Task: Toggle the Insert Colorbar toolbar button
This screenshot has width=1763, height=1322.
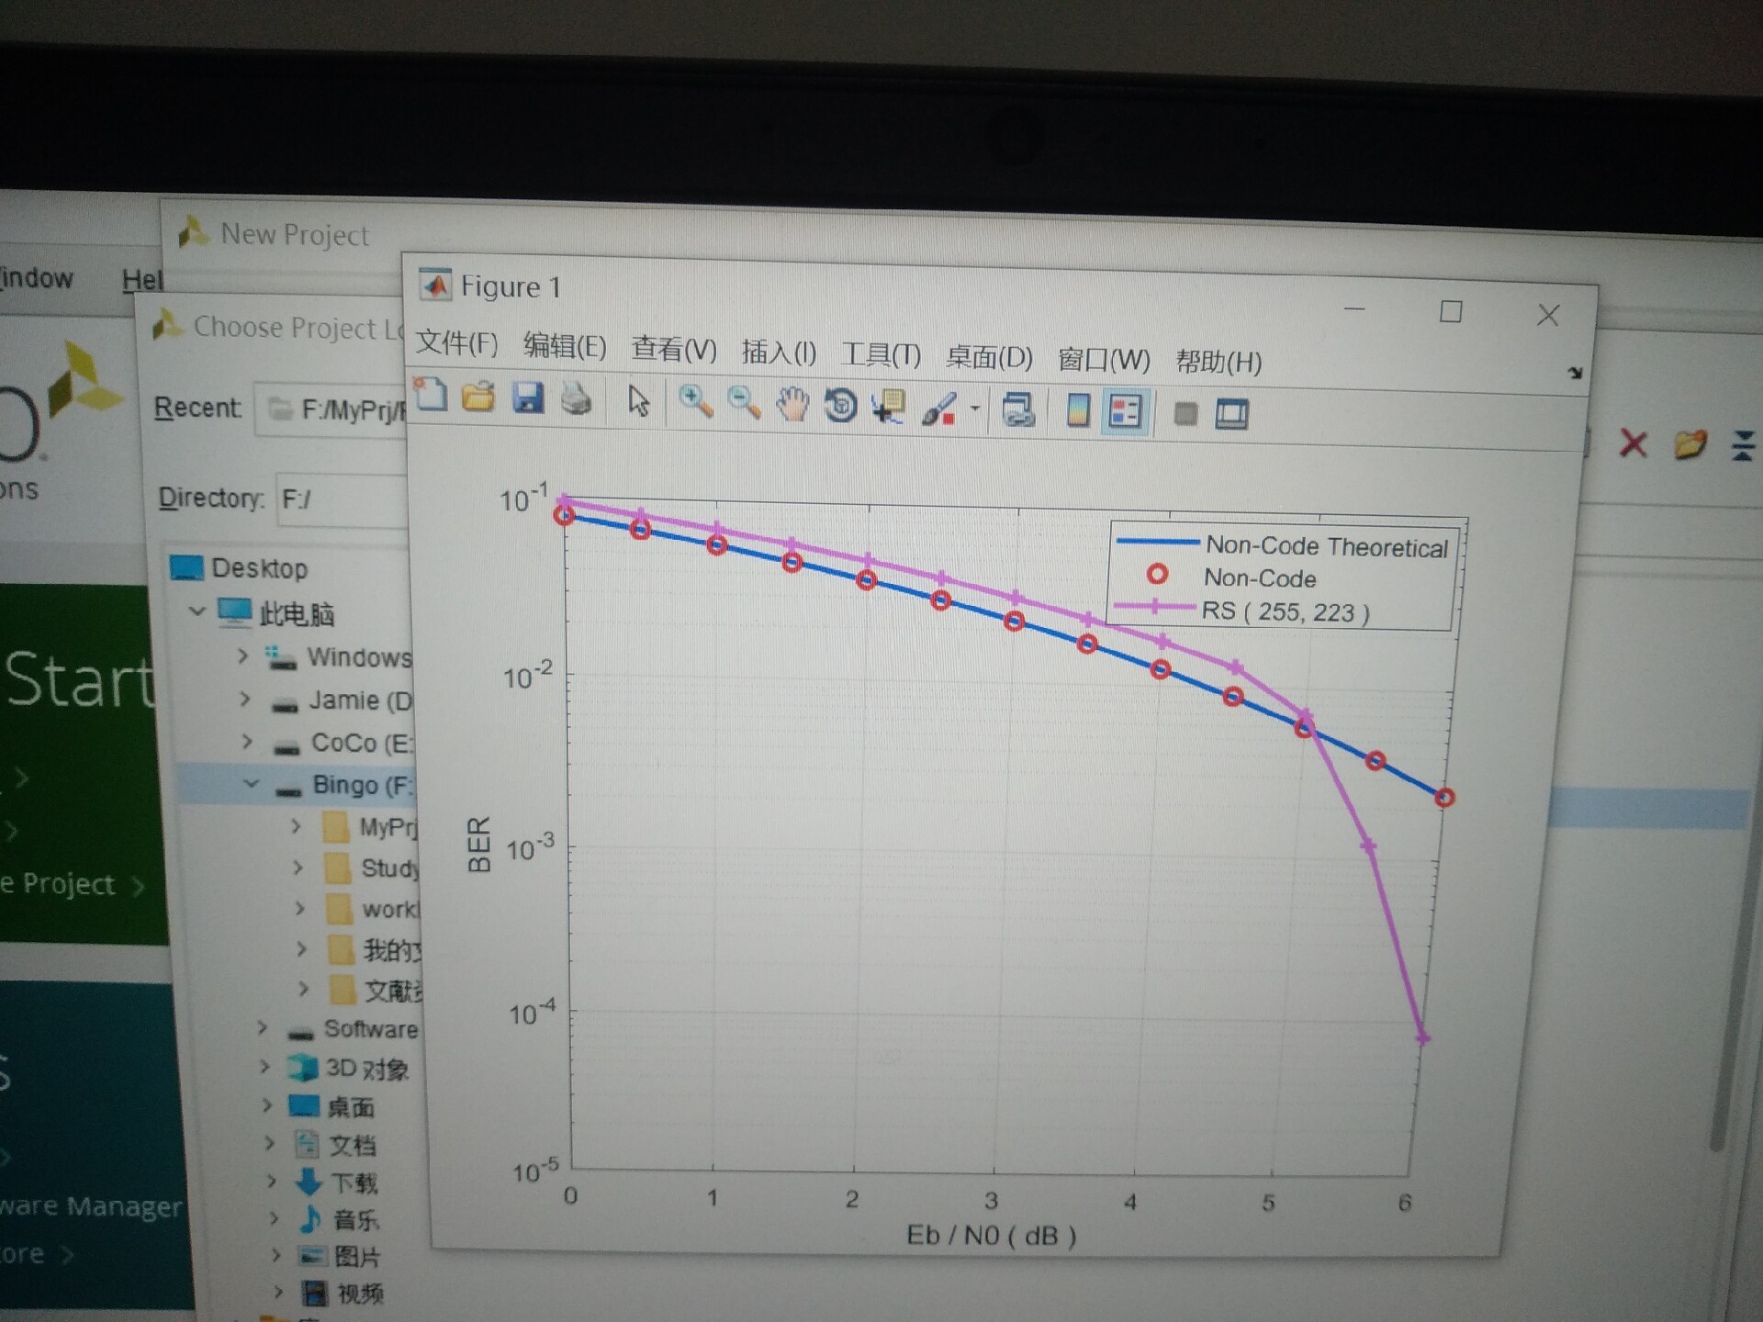Action: pos(1078,410)
